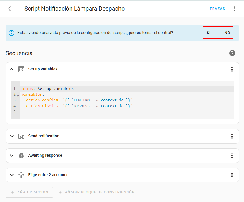Click the info icon in preview banner

[11, 33]
